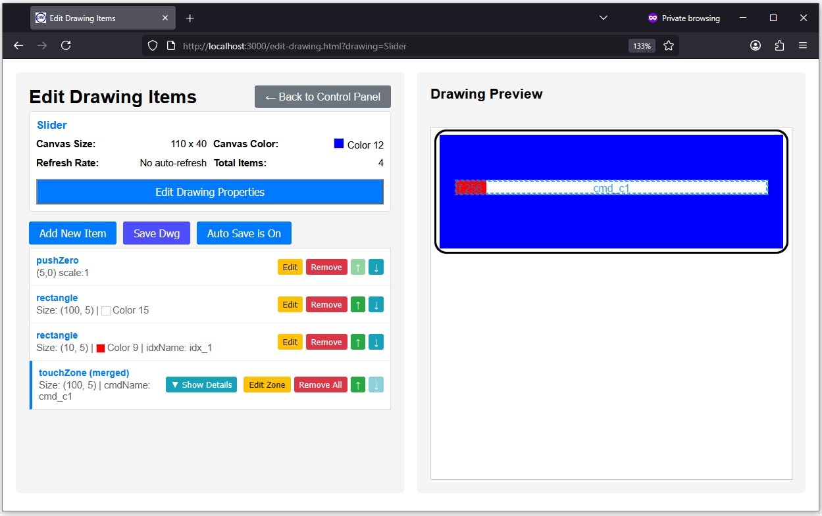Bookmark this page with star icon
The height and width of the screenshot is (516, 822).
click(669, 46)
